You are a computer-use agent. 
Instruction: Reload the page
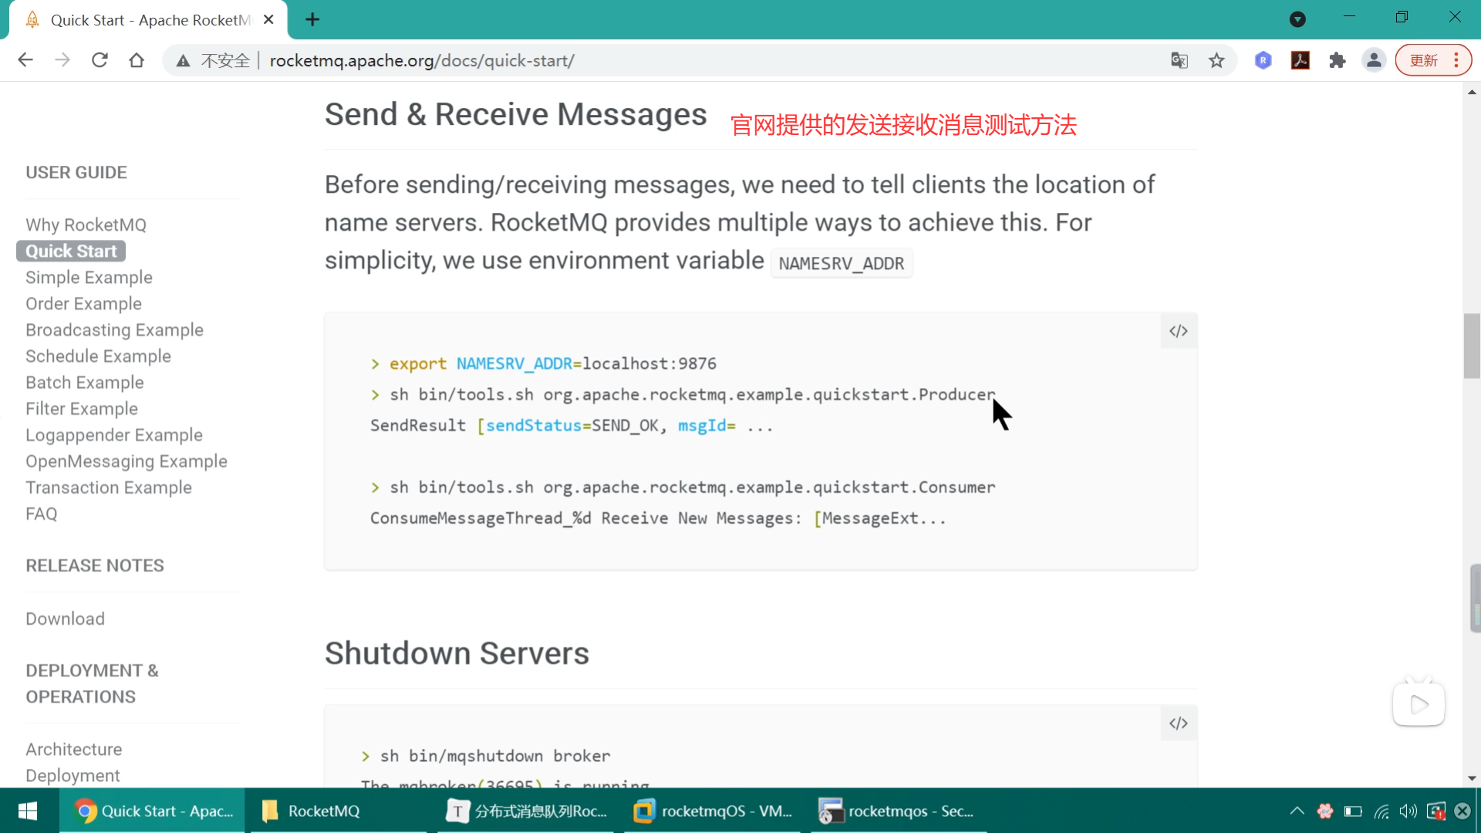[x=100, y=60]
